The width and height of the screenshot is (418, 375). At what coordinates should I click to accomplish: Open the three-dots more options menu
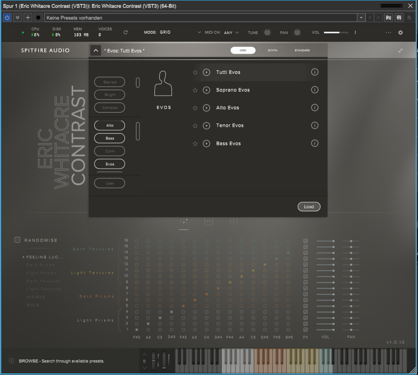coord(388,32)
